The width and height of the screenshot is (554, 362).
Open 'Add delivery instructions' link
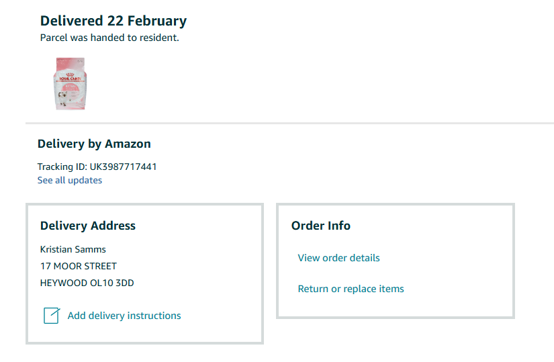[x=124, y=316]
